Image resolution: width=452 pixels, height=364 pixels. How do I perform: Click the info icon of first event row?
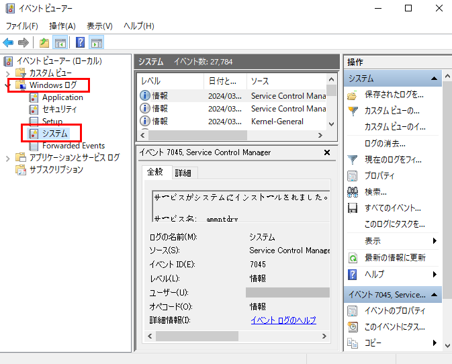[x=144, y=95]
